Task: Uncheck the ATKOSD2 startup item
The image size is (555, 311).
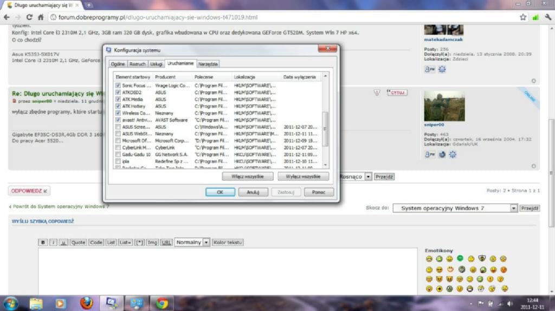Action: point(118,92)
